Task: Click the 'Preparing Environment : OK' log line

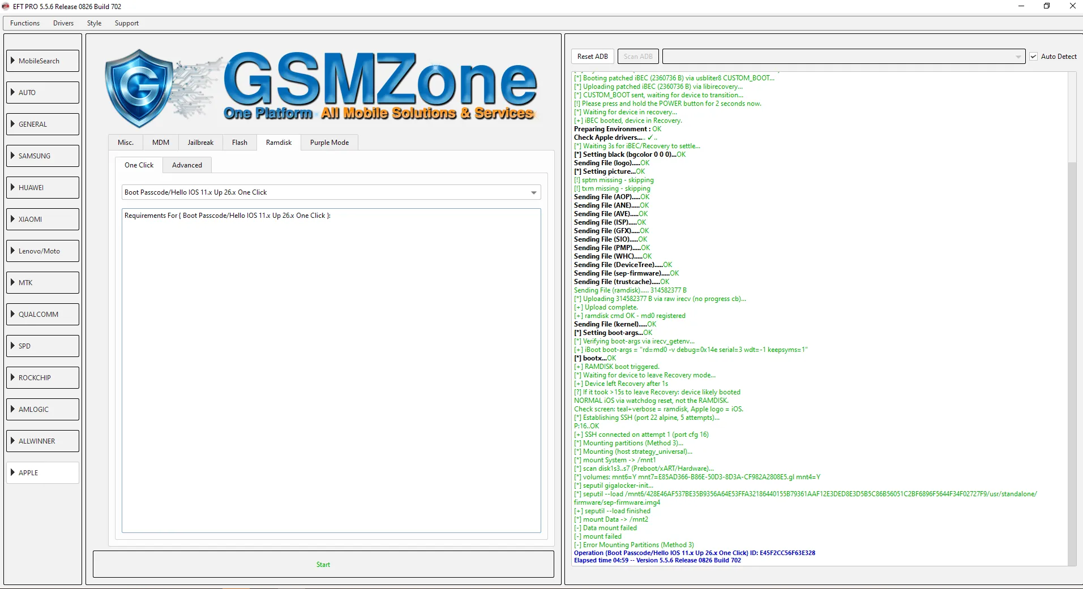Action: (618, 129)
